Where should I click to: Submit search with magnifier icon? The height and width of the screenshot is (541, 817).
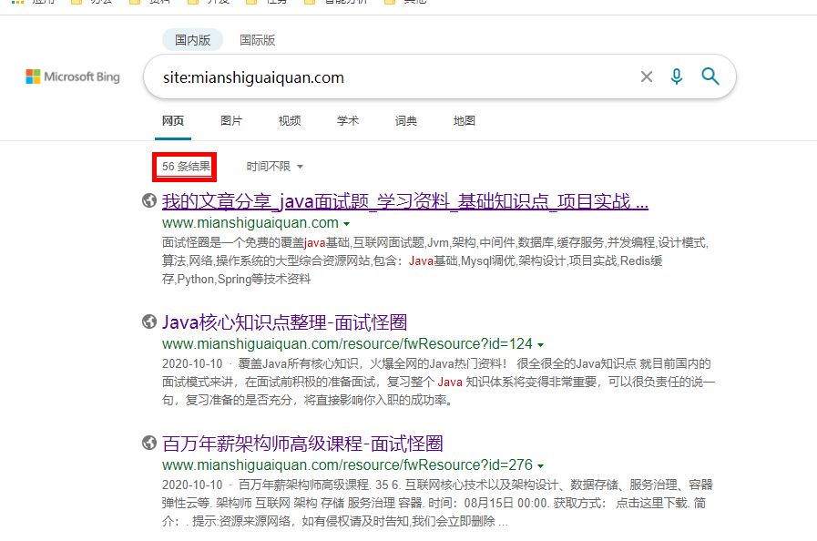pos(710,77)
